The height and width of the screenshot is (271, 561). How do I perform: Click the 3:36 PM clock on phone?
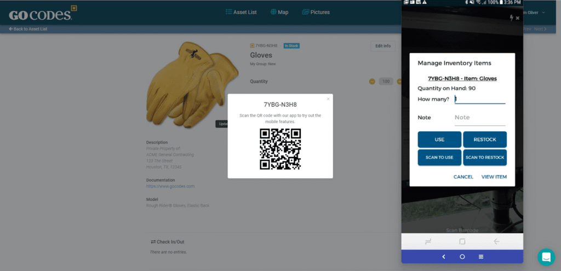click(x=512, y=2)
